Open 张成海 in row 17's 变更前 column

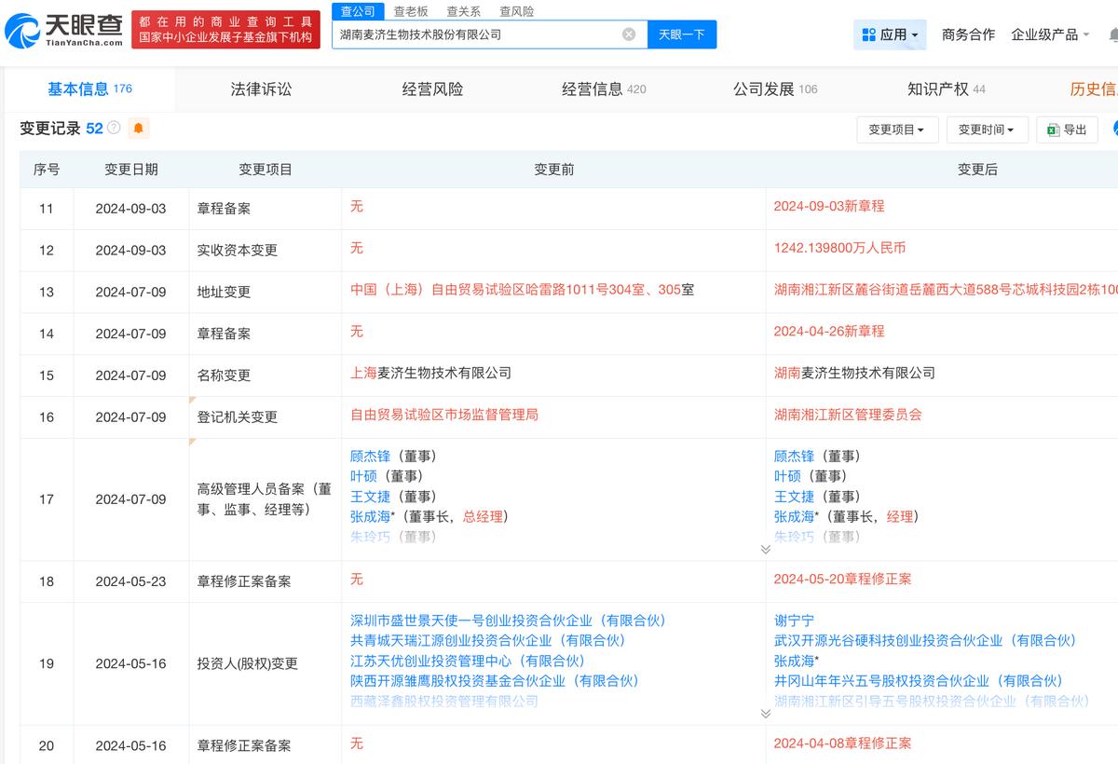370,517
